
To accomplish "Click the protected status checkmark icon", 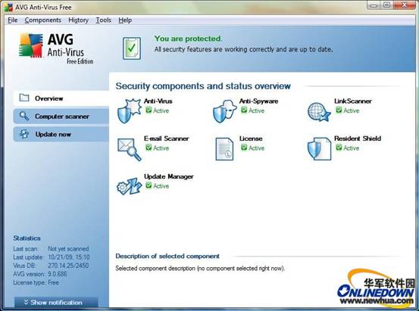I will tap(132, 48).
